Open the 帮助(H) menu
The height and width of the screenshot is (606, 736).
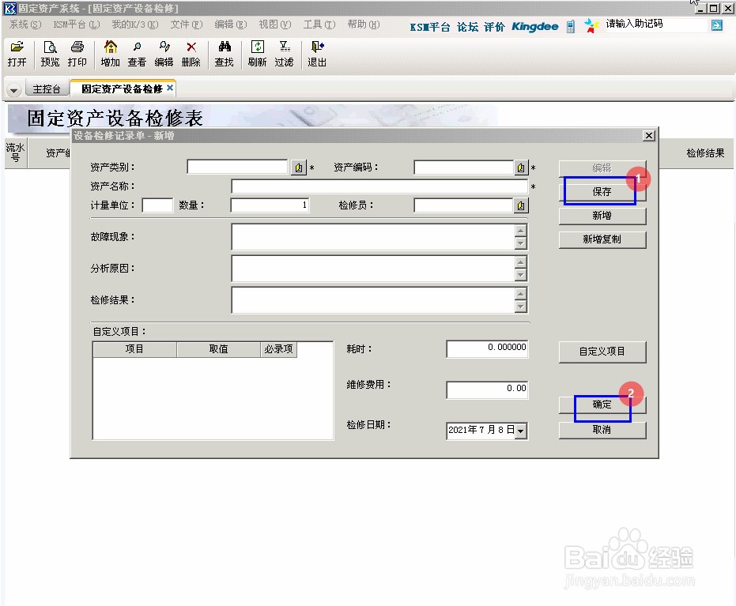pyautogui.click(x=364, y=24)
